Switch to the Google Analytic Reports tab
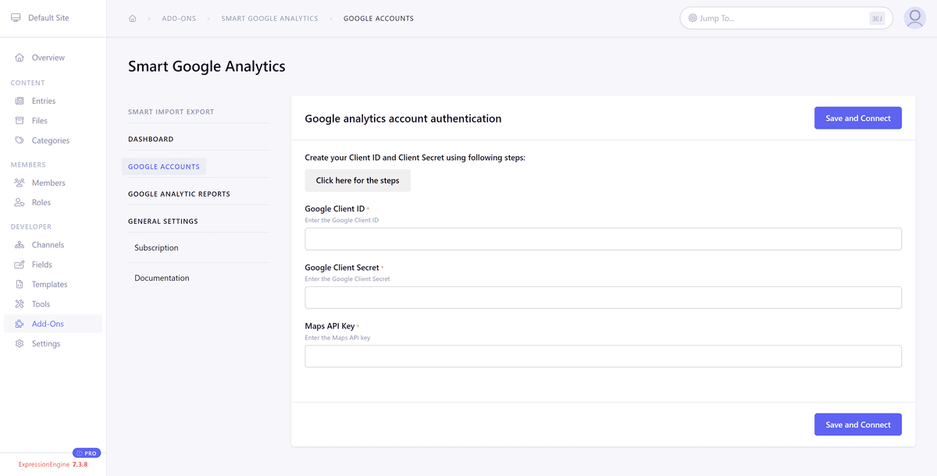This screenshot has height=476, width=937. pos(179,193)
